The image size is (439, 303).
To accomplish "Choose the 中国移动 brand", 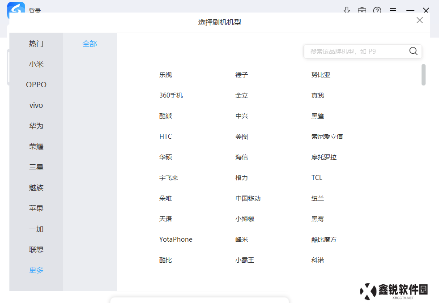I will [x=248, y=198].
